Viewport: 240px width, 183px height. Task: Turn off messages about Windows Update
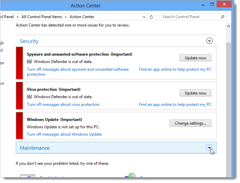click(64, 134)
